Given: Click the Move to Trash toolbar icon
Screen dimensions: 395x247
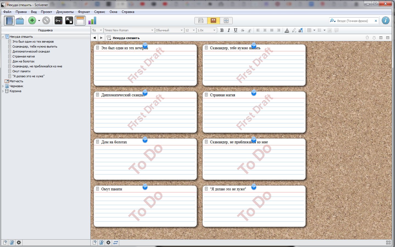Looking at the screenshot, I should [46, 21].
